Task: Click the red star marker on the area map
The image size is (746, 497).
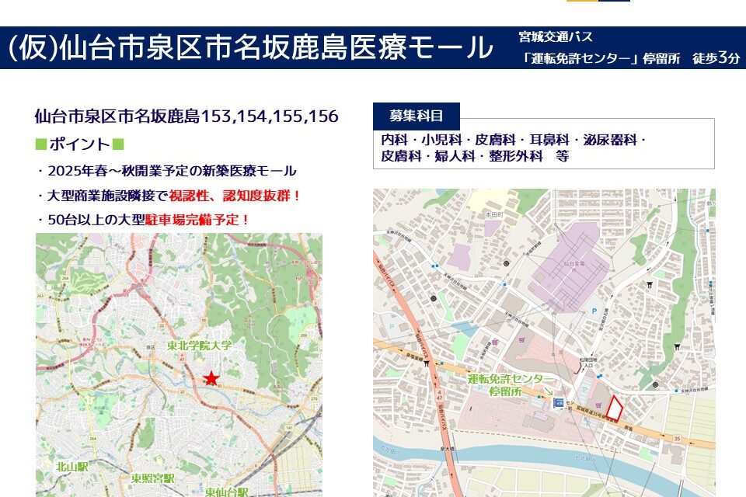Action: pos(211,378)
